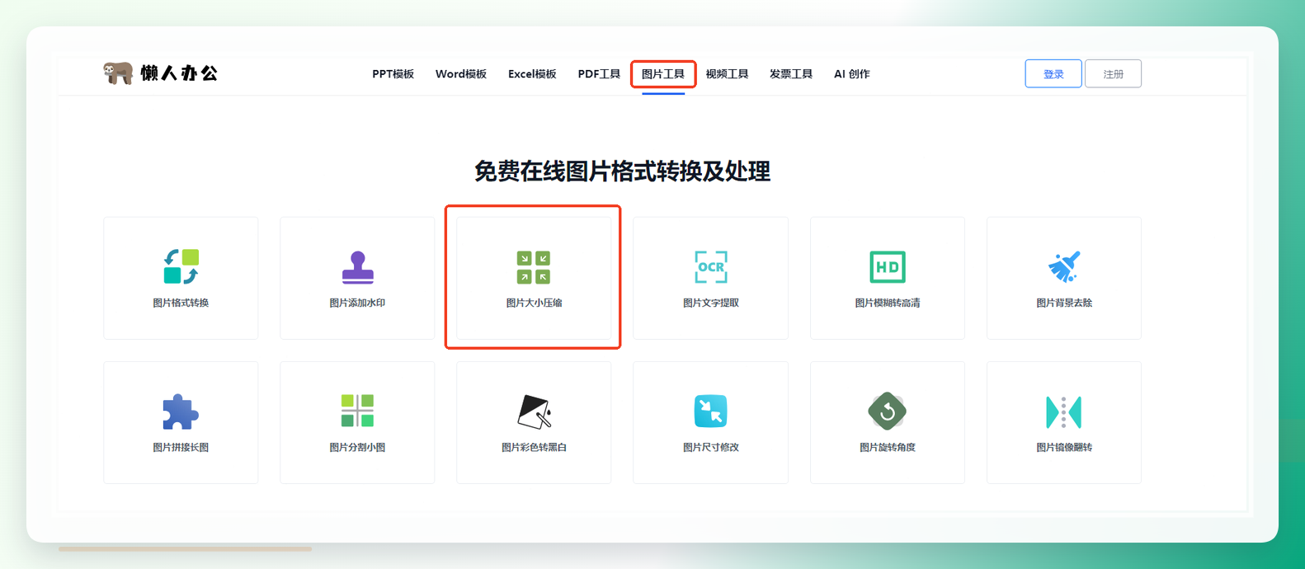Open the PPT模板 menu

click(393, 74)
